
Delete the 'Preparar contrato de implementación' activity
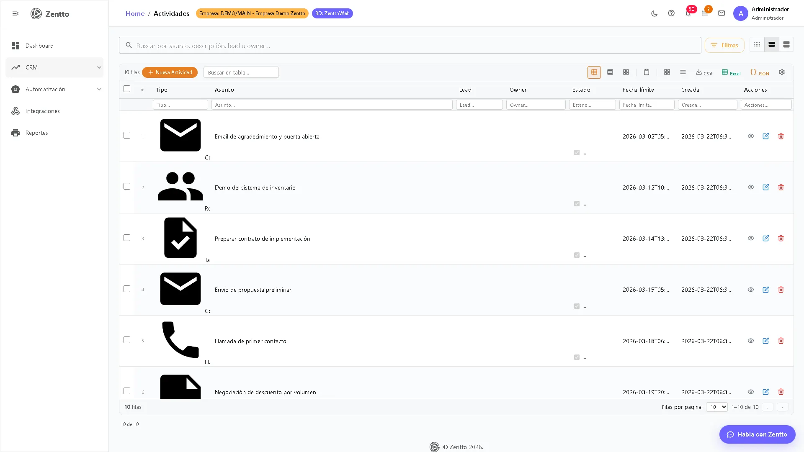tap(781, 238)
